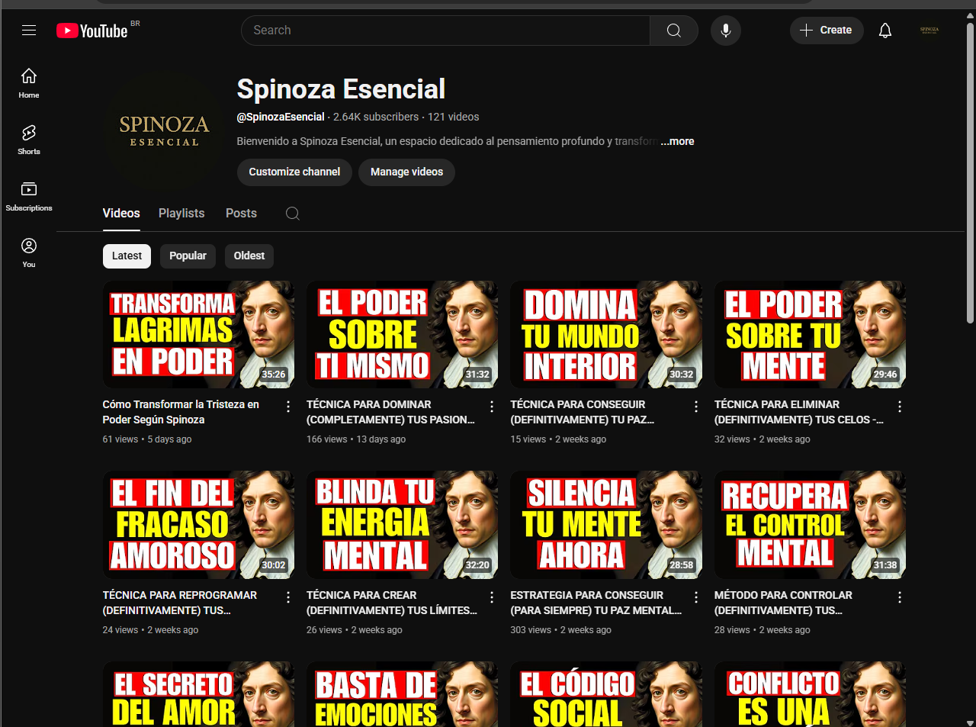Click the @SpinozaEsencial channel handle

(281, 117)
